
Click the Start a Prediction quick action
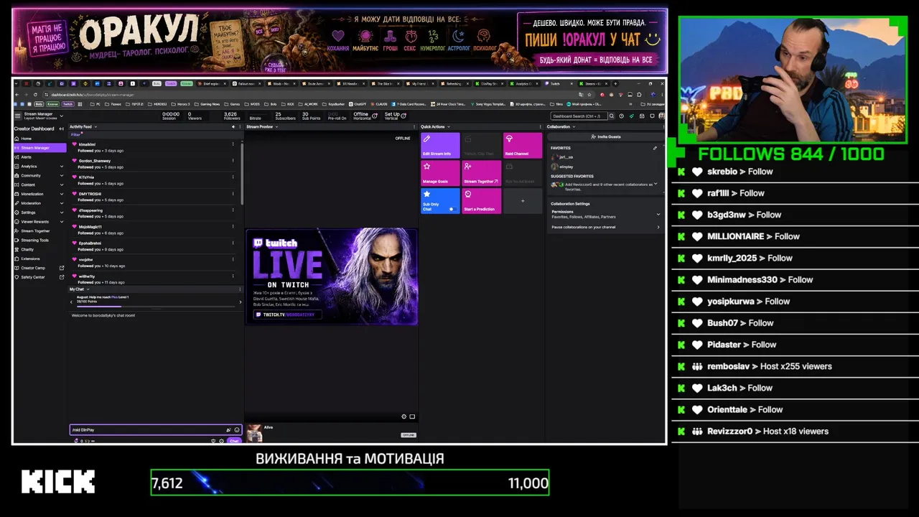pos(482,201)
